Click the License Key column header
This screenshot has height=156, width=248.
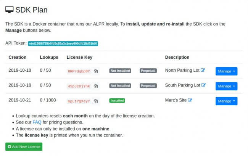point(79,57)
